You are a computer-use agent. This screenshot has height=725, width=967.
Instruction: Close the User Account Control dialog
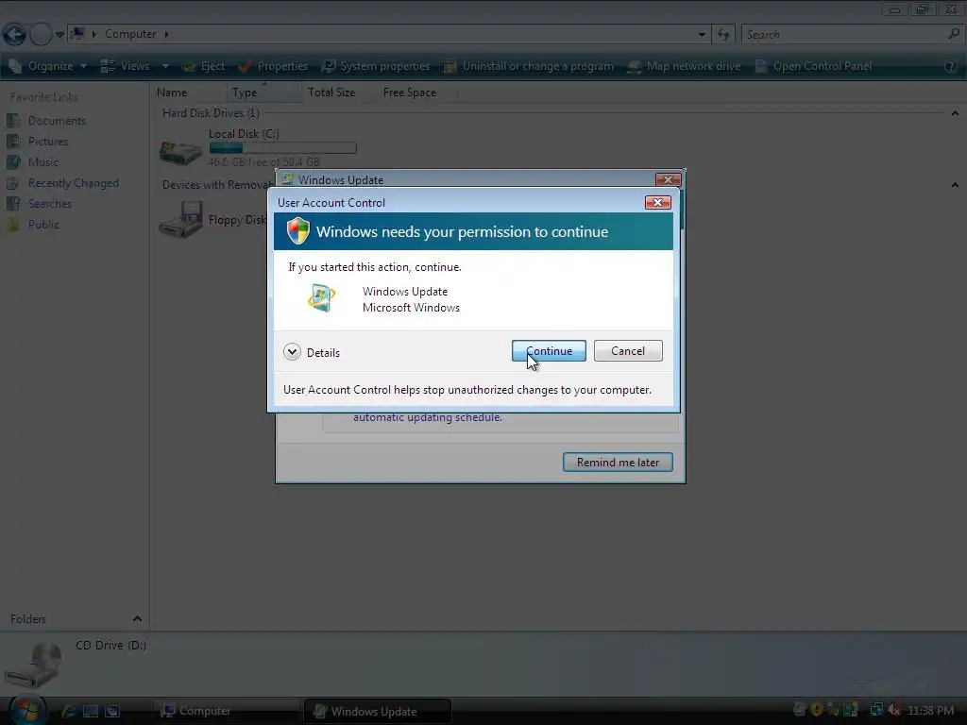click(657, 202)
